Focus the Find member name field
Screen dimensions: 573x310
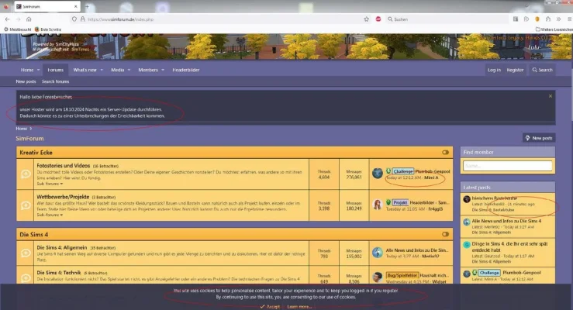pyautogui.click(x=507, y=166)
